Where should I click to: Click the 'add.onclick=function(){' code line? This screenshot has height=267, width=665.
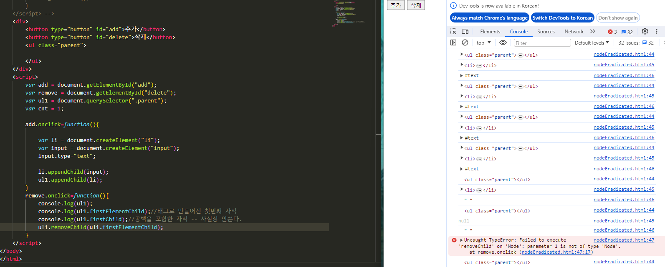(x=62, y=125)
